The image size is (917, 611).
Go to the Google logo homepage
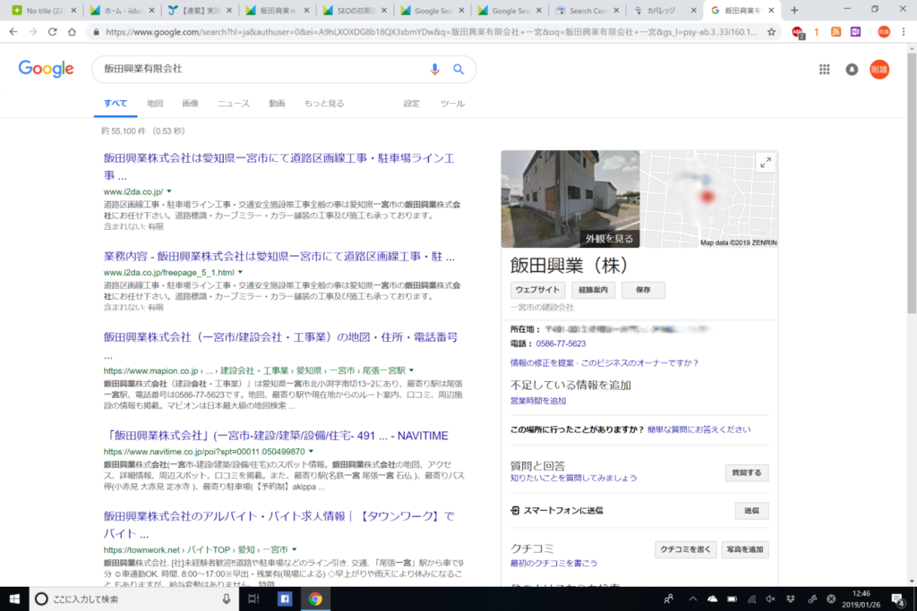47,69
